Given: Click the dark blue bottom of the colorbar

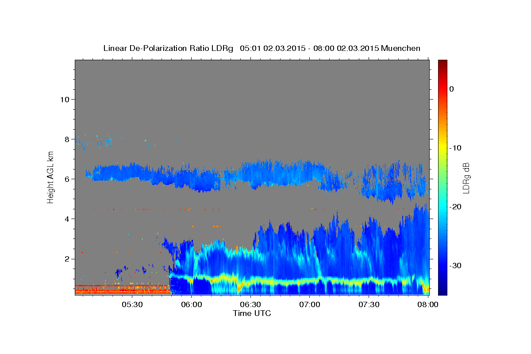Looking at the screenshot, I should 442,290.
